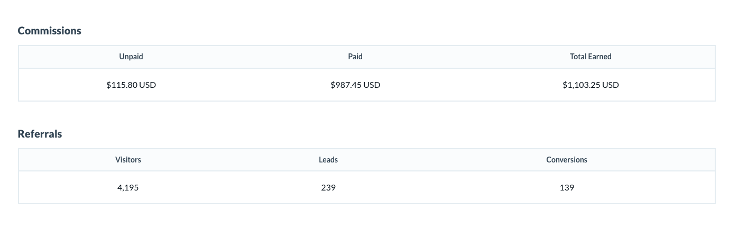Click the USD label after $1,103.25
Image resolution: width=729 pixels, height=227 pixels.
pyautogui.click(x=610, y=85)
